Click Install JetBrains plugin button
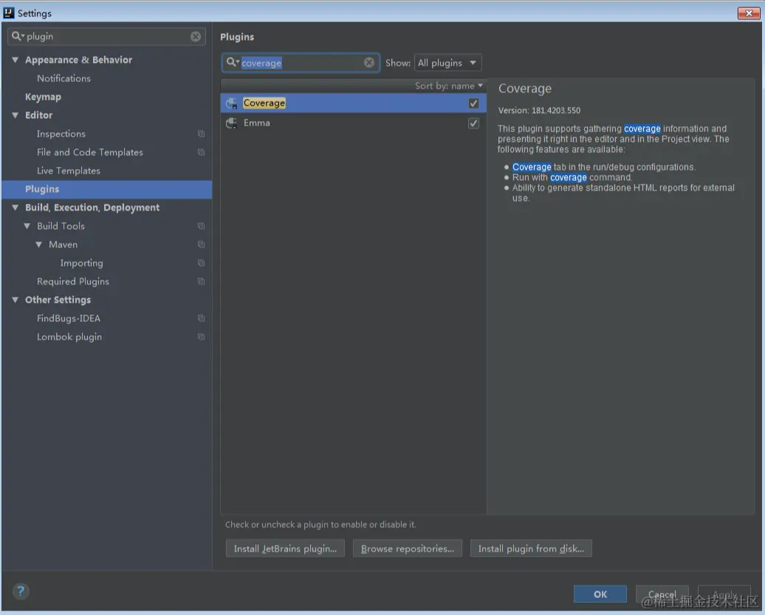The image size is (765, 615). point(285,549)
